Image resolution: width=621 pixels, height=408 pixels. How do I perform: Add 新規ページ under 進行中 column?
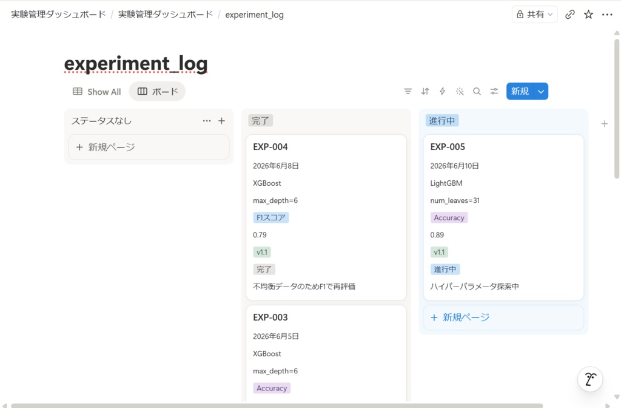503,318
